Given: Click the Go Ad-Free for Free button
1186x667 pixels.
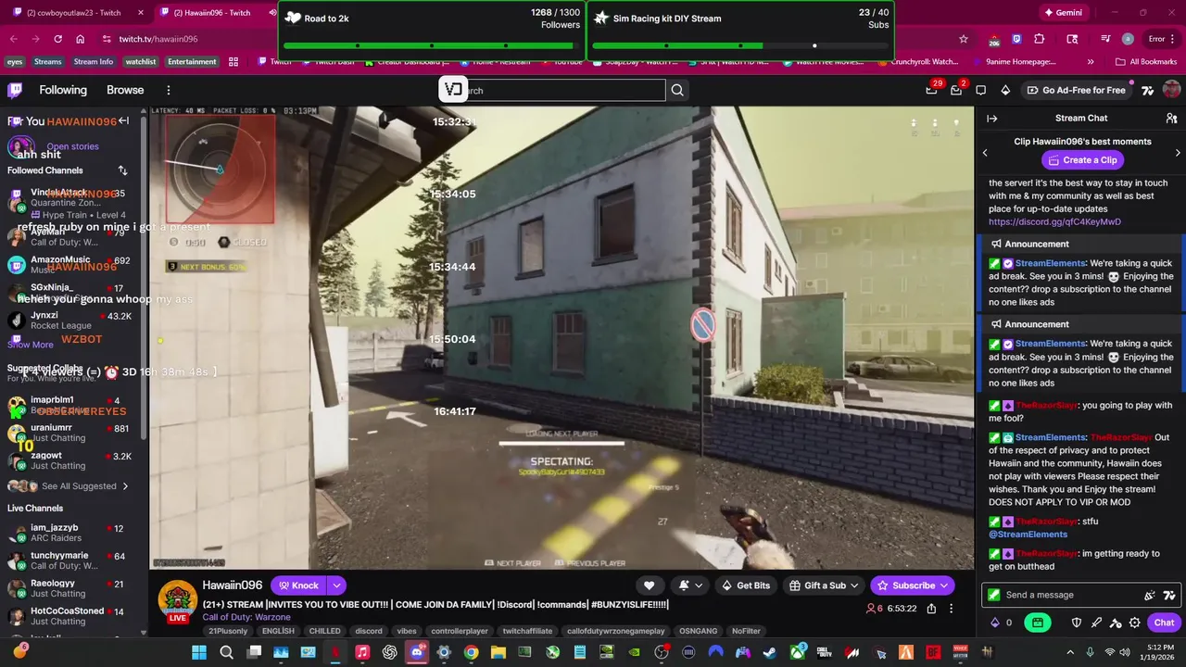Looking at the screenshot, I should coord(1076,90).
